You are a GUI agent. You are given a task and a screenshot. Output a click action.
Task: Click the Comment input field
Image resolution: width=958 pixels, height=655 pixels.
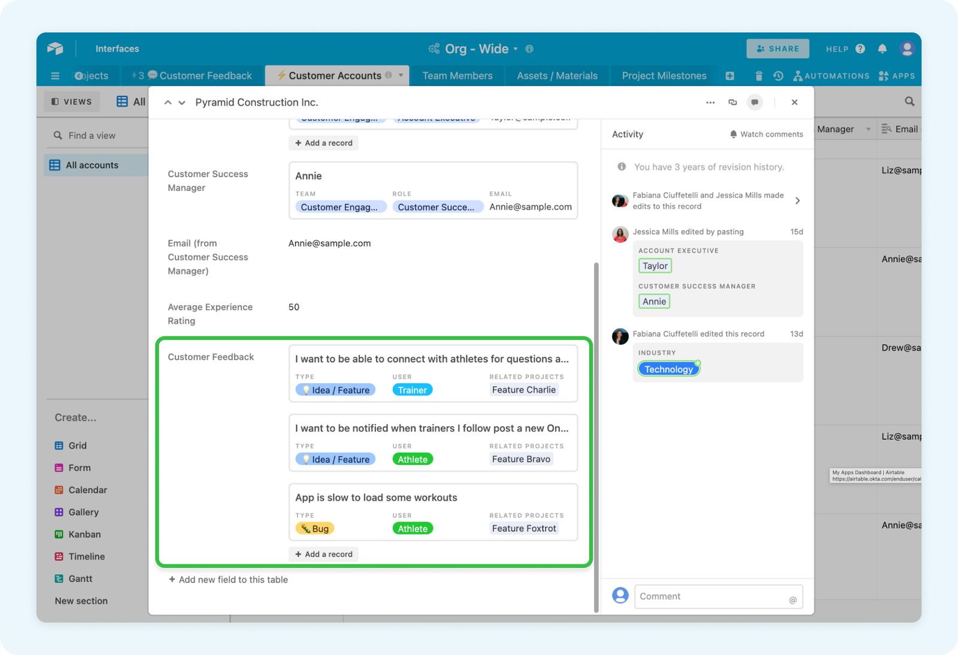pyautogui.click(x=718, y=596)
